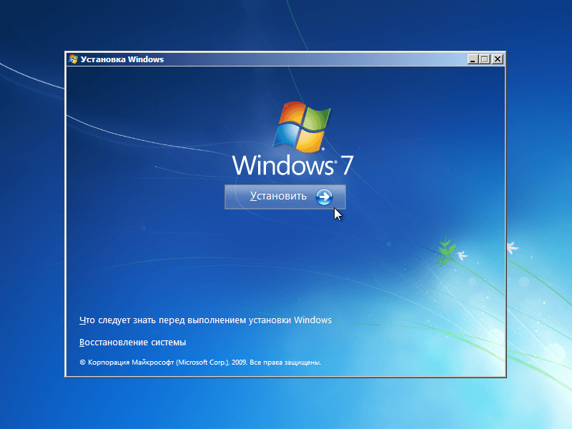
Task: Click the large white bird near the right edge
Action: 511,247
